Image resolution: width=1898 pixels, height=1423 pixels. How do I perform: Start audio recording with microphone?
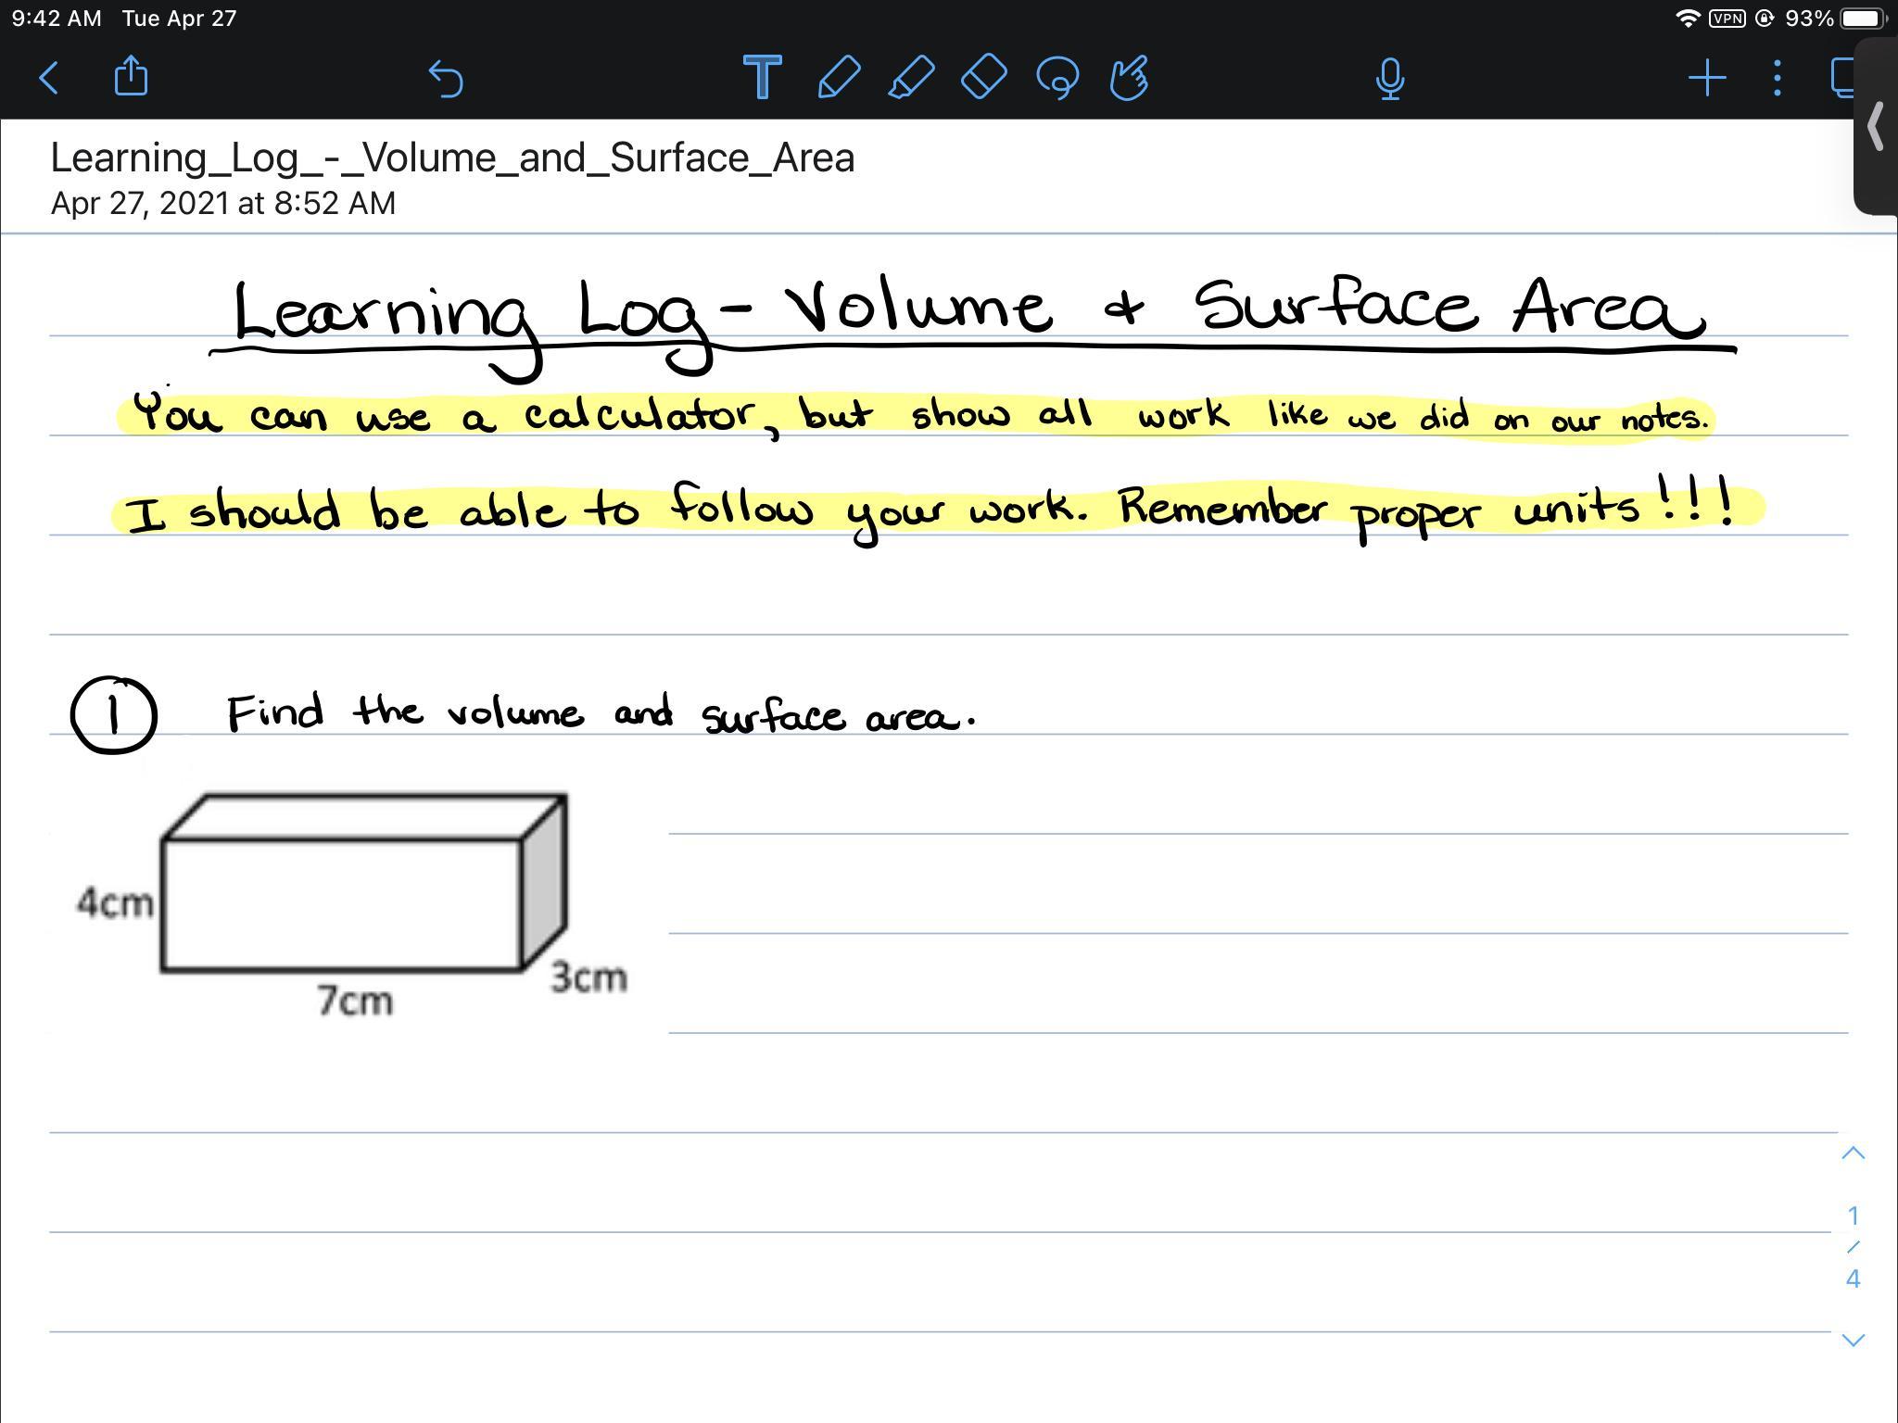(1389, 79)
